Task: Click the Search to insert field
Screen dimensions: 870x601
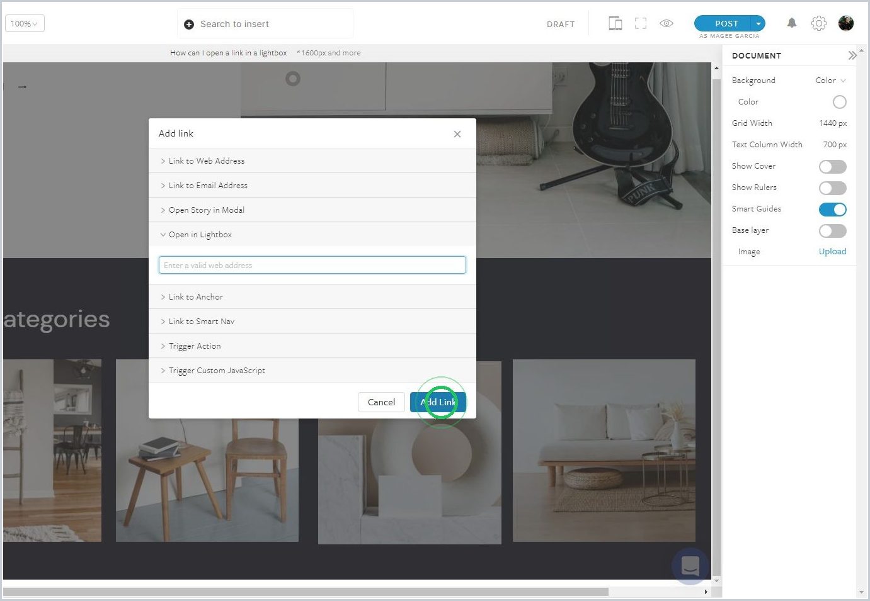Action: (265, 24)
